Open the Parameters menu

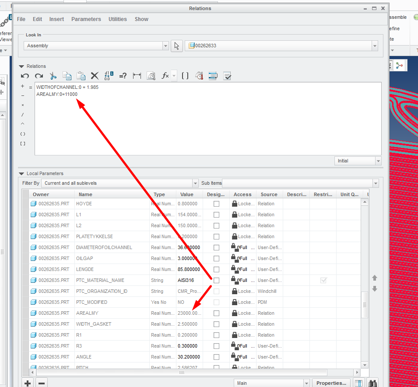coord(86,19)
